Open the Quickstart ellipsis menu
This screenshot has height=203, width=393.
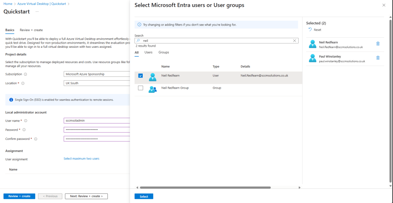coord(37,12)
